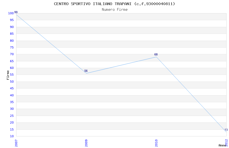This screenshot has width=229, height=148.
Task: Click y-axis tick label 90
Action: pos(12,27)
